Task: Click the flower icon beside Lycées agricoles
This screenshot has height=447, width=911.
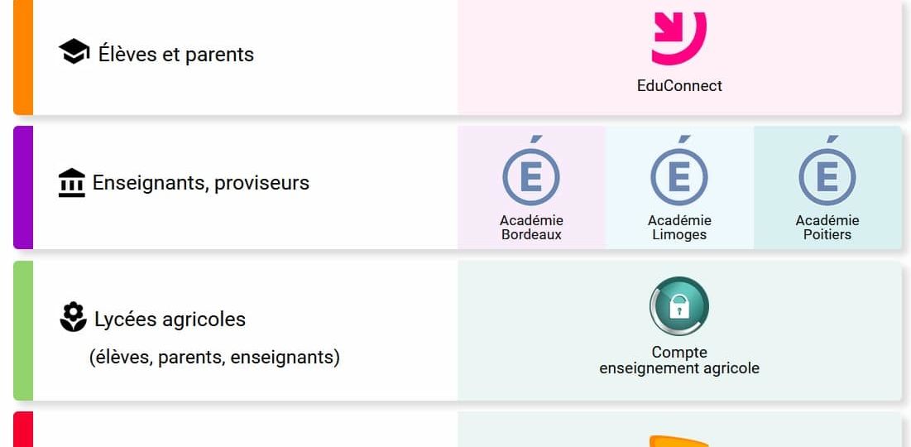Action: pyautogui.click(x=74, y=318)
